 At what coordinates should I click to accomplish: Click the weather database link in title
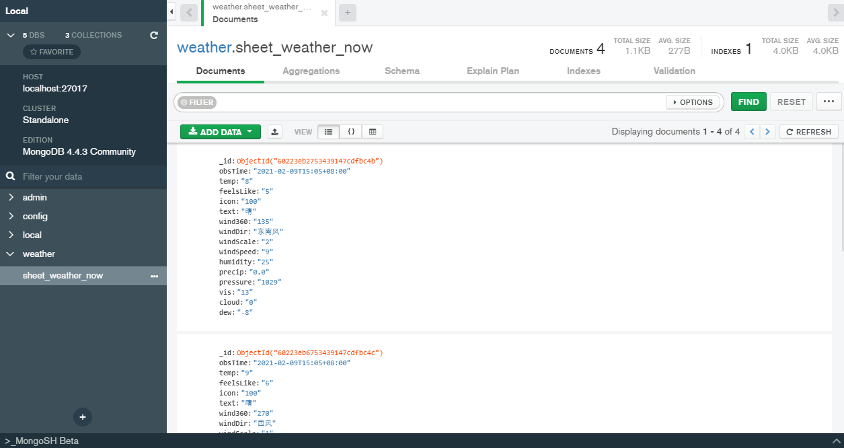(203, 48)
